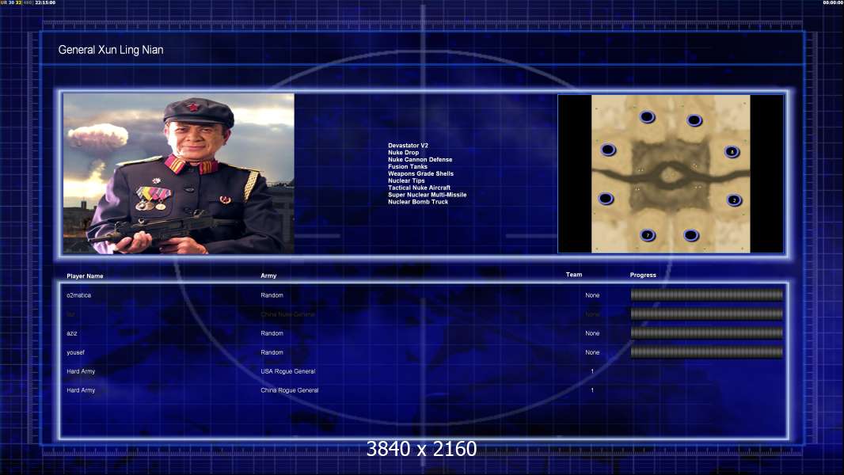844x475 pixels.
Task: Select player name 'aziz'
Action: 71,333
